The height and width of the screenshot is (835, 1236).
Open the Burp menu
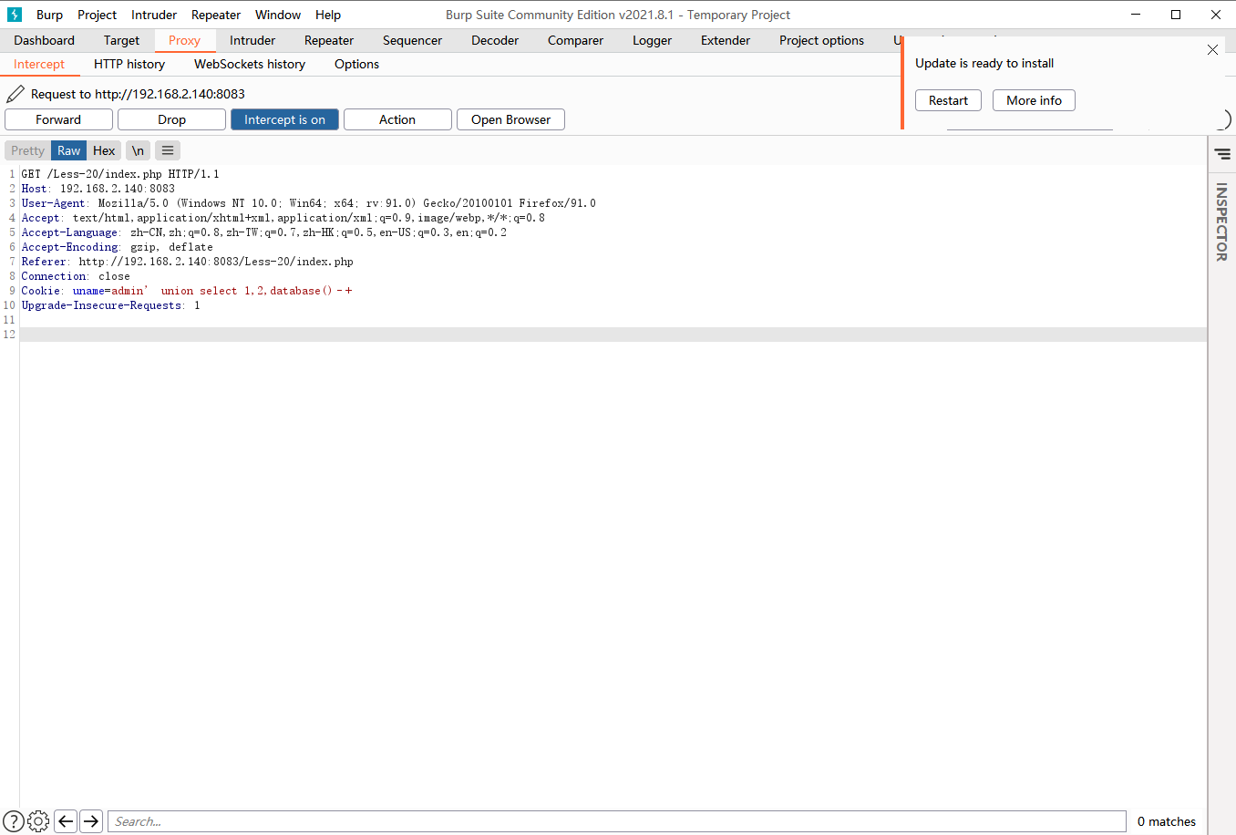click(49, 15)
